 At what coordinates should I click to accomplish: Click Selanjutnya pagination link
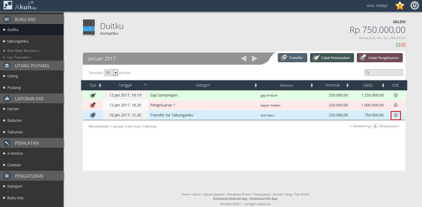pos(389,126)
